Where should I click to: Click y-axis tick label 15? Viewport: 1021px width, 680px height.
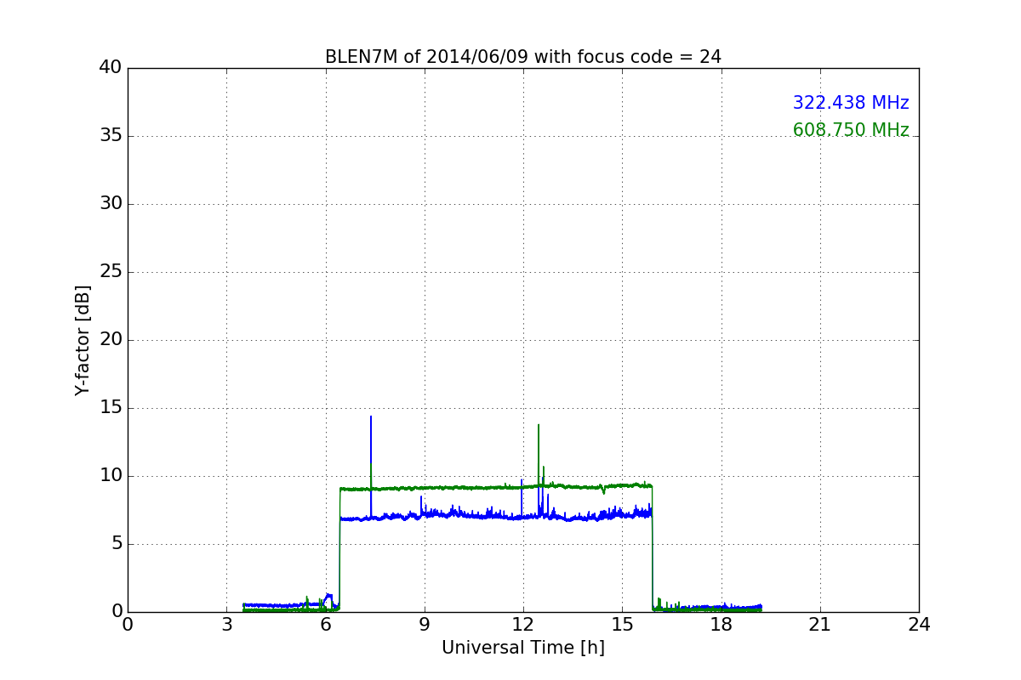click(111, 408)
